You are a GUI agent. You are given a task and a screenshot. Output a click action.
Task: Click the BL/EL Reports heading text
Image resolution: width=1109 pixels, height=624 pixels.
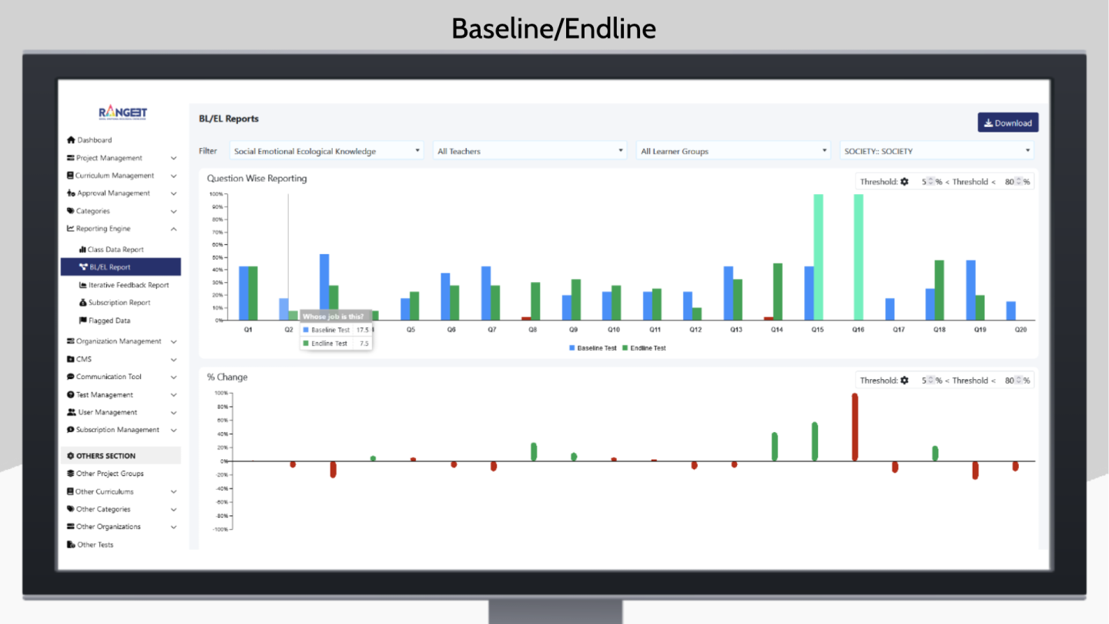coord(229,119)
